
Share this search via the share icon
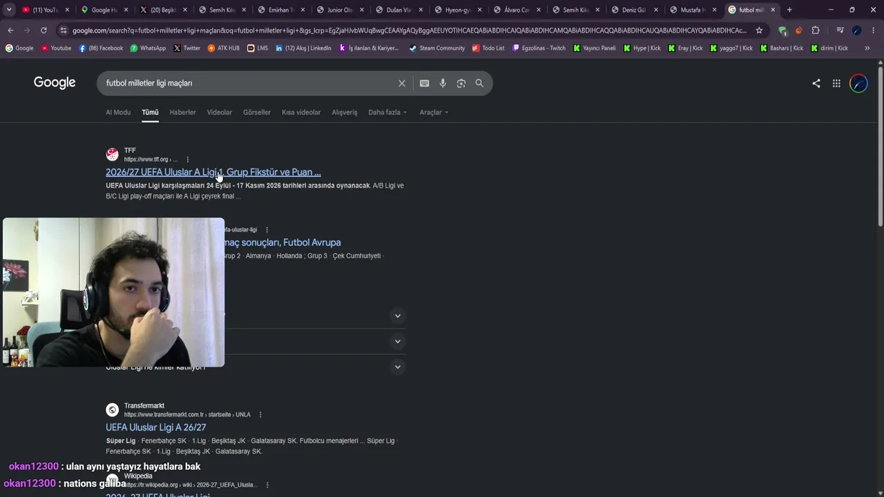pos(816,84)
